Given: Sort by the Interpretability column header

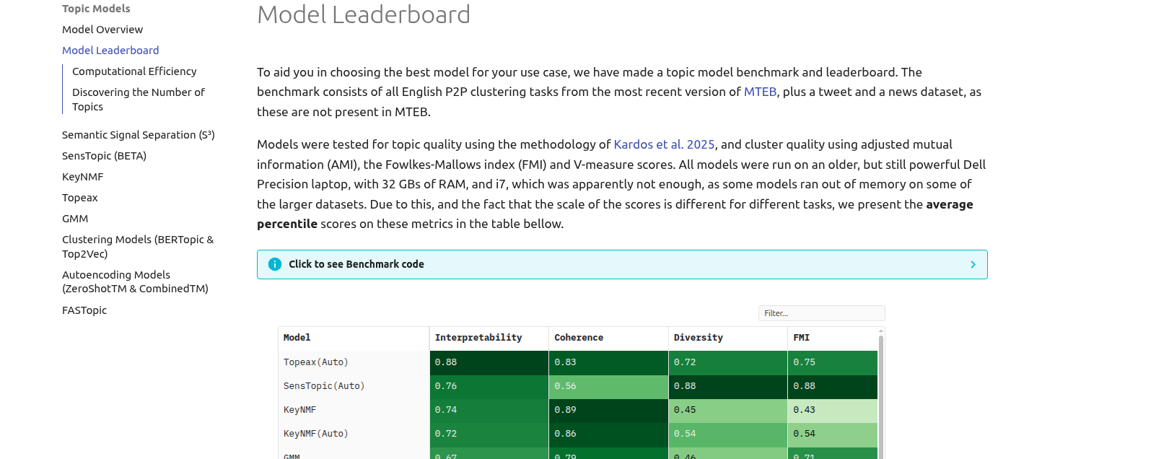Looking at the screenshot, I should pos(478,338).
